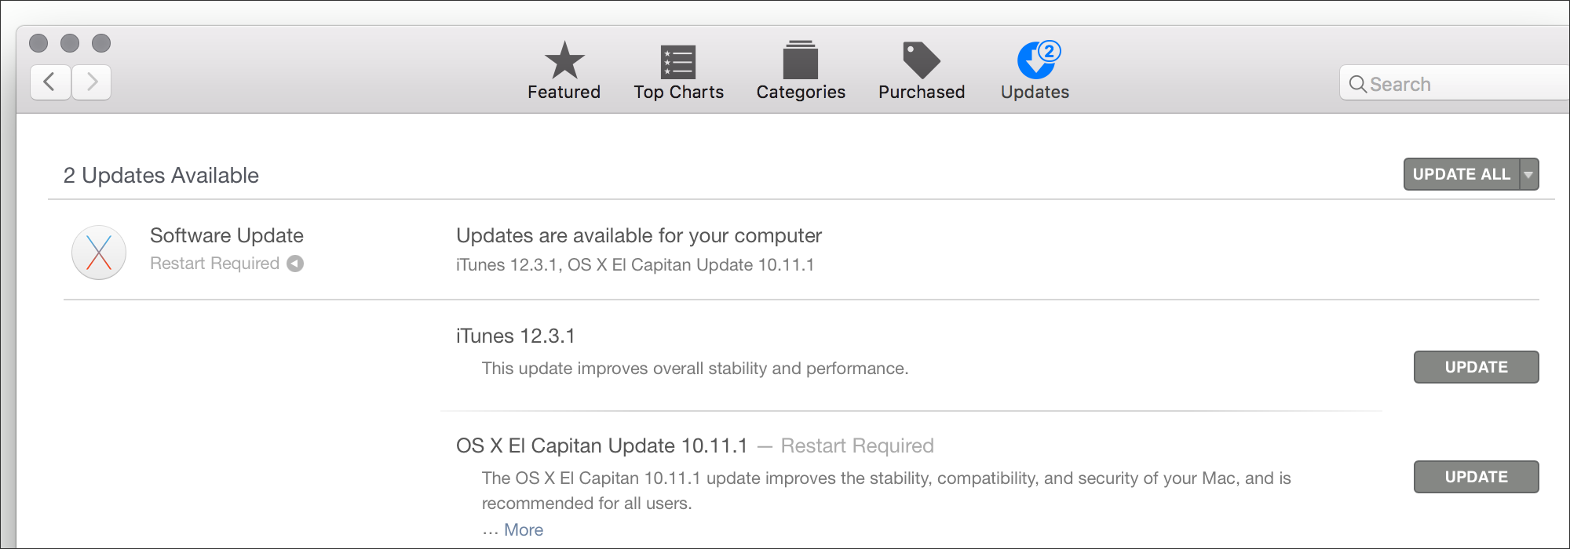Open the Purchased tag icon
The width and height of the screenshot is (1570, 549).
[x=922, y=60]
